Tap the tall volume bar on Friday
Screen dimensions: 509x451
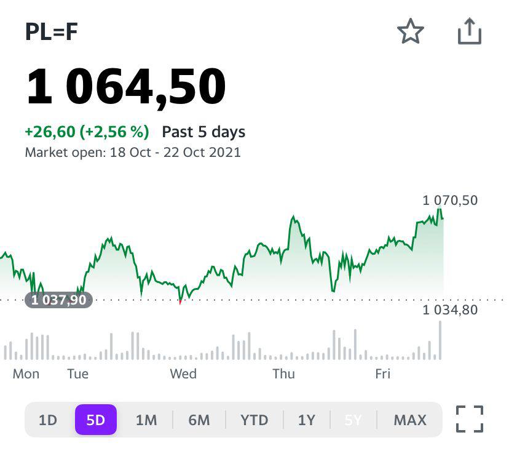440,340
